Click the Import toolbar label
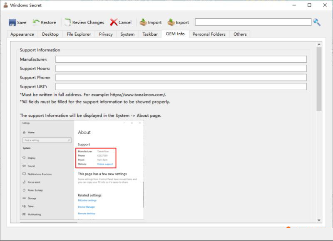Screen dimensions: 333x241 click(x=154, y=22)
